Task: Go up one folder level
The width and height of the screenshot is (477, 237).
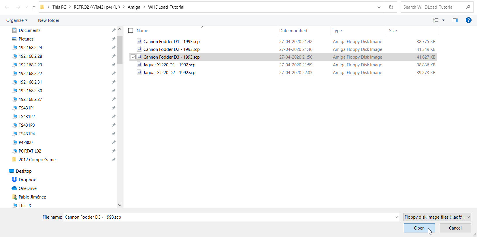Action: 34,7
